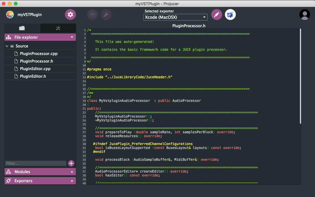Screen dimensions: 315x197
Task: Expand the Modules panel arrow
Action: pos(72,172)
